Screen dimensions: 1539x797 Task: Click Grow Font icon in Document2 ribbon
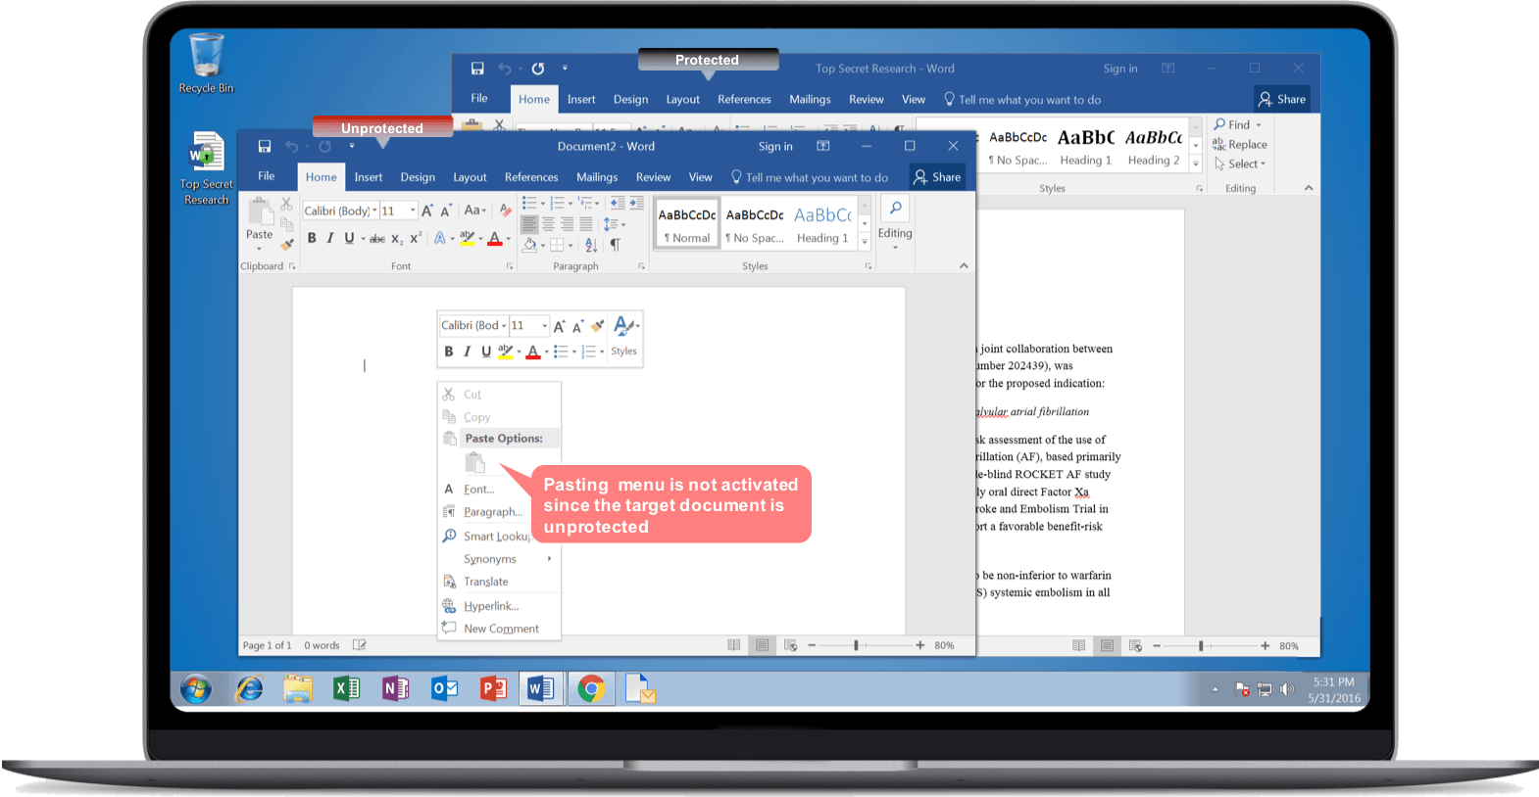(427, 211)
